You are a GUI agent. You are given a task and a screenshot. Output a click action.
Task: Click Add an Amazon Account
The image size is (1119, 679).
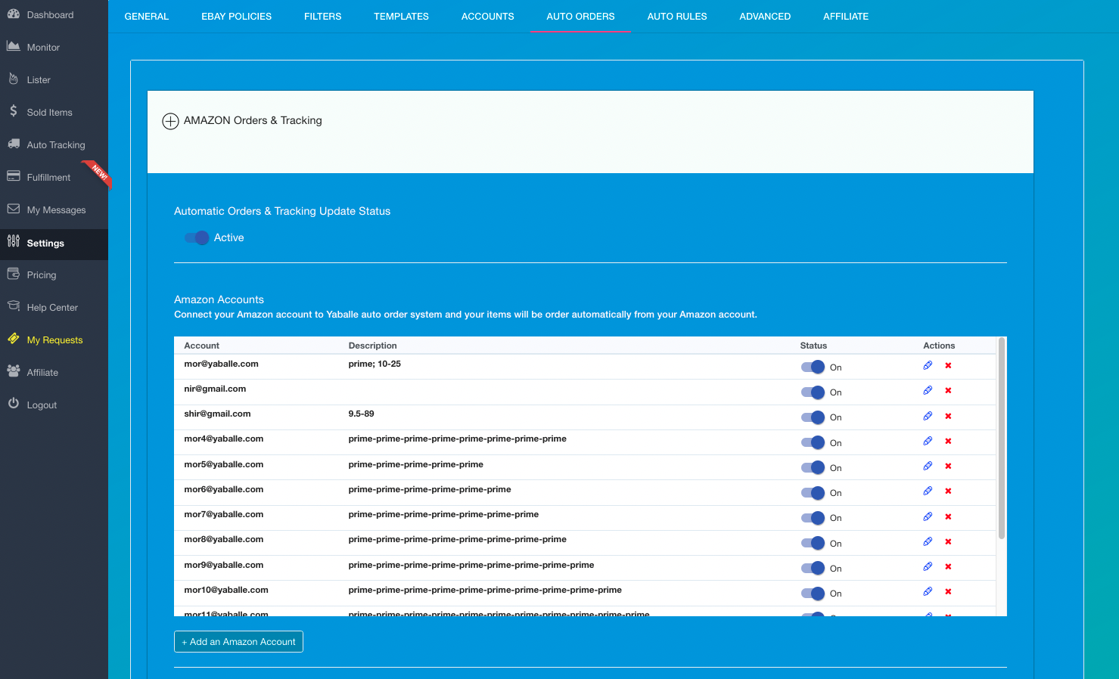238,641
